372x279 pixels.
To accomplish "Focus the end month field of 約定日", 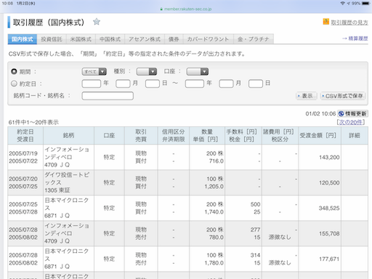I will click(226, 84).
